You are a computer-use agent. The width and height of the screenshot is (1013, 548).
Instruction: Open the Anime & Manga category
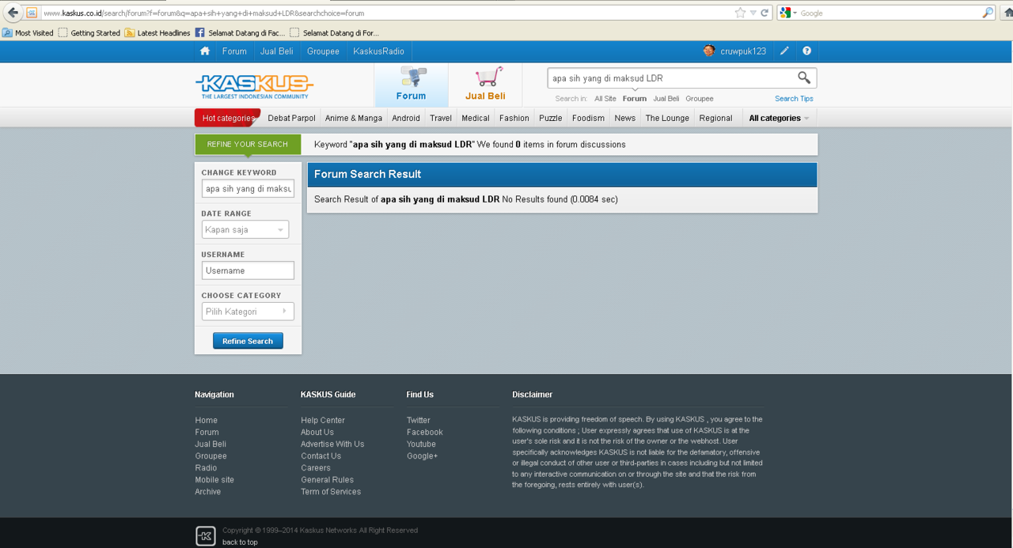pos(354,118)
